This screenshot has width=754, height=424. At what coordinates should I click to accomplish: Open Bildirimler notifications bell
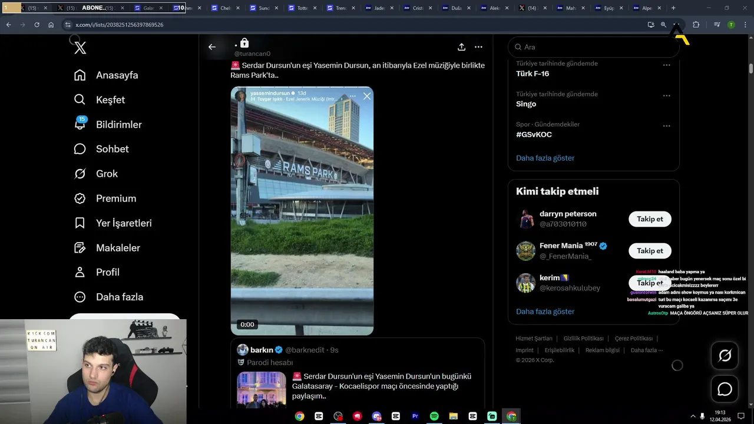[107, 125]
